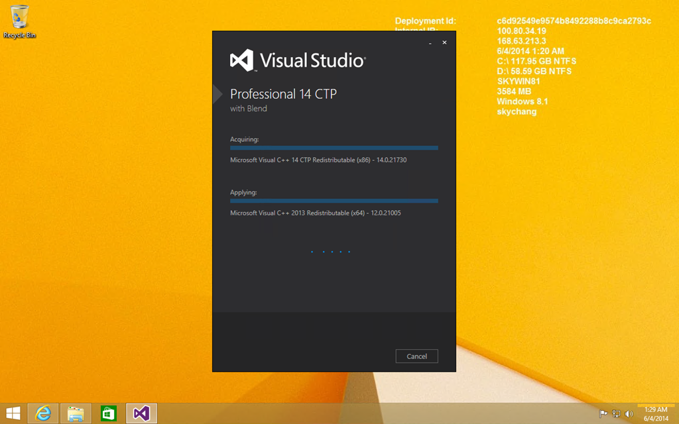Image resolution: width=679 pixels, height=424 pixels.
Task: Open the Windows Store taskbar icon
Action: (x=108, y=413)
